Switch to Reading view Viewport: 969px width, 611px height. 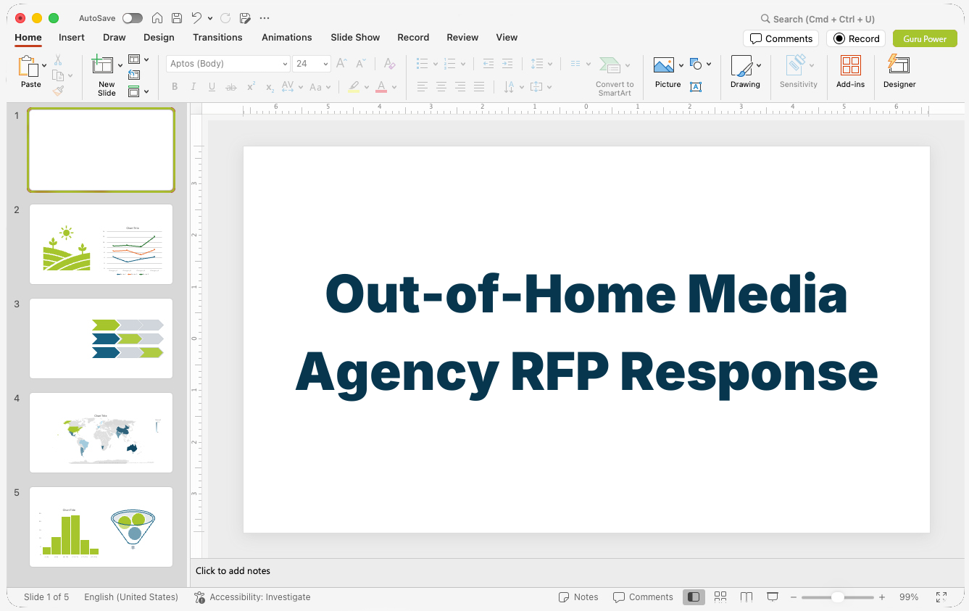click(x=746, y=597)
